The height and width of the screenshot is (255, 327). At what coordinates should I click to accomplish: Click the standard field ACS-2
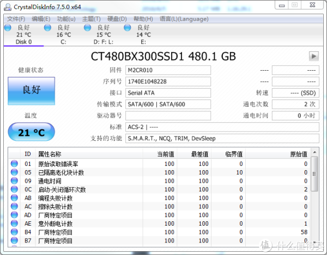[222, 127]
